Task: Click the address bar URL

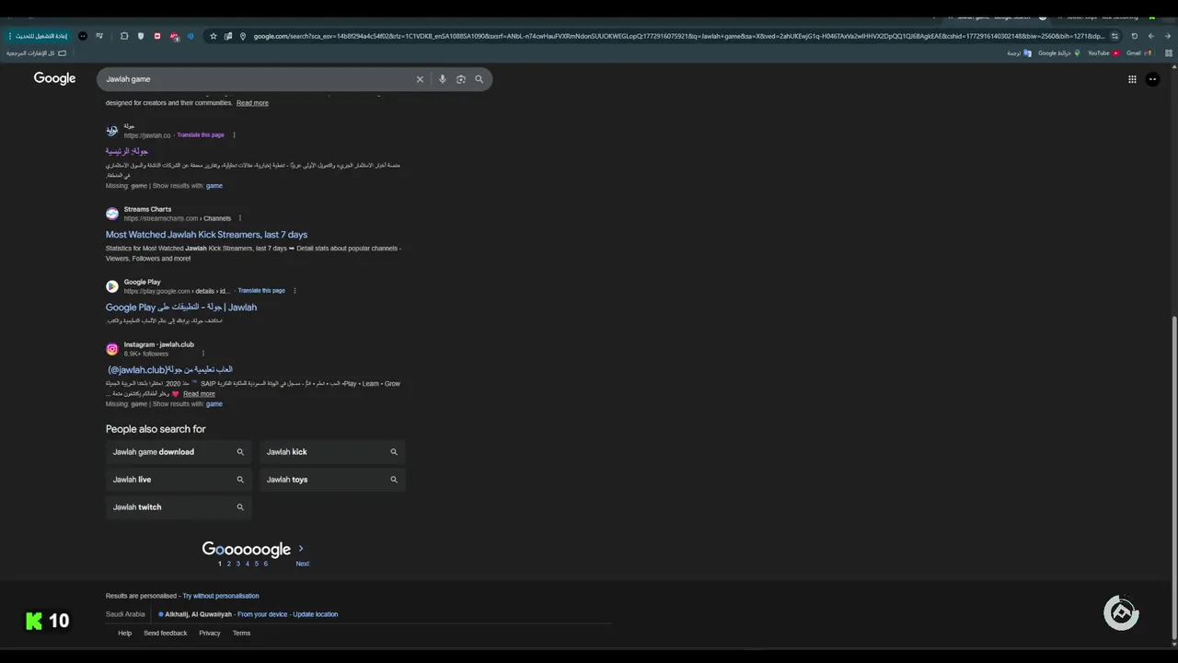Action: click(678, 36)
